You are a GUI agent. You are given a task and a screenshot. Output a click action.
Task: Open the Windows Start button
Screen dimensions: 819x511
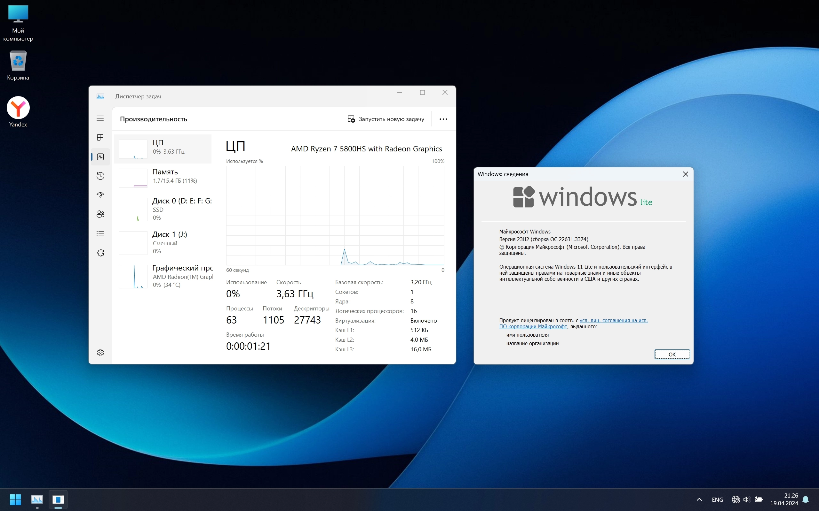point(16,500)
